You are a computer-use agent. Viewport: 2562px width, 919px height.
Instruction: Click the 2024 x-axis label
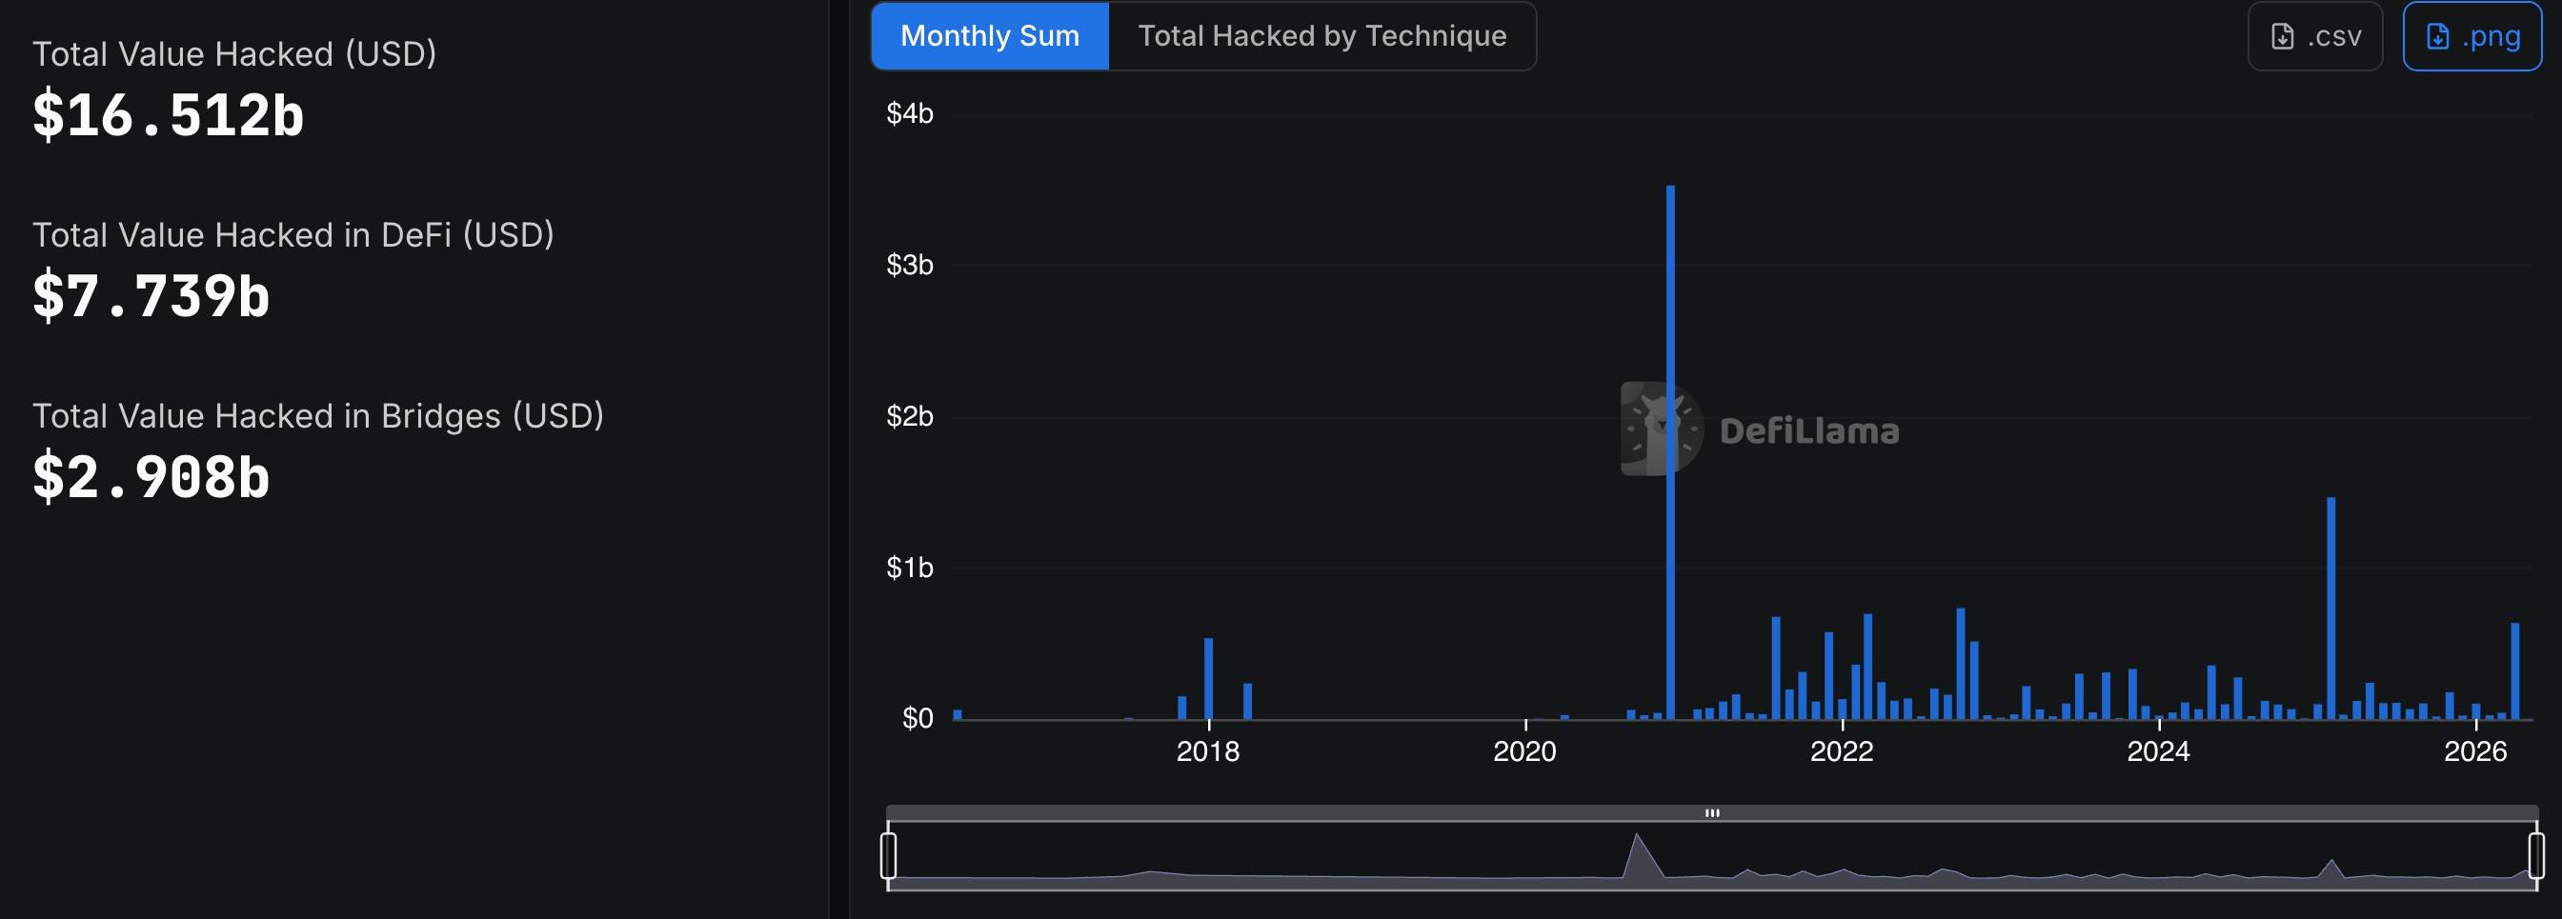2158,751
